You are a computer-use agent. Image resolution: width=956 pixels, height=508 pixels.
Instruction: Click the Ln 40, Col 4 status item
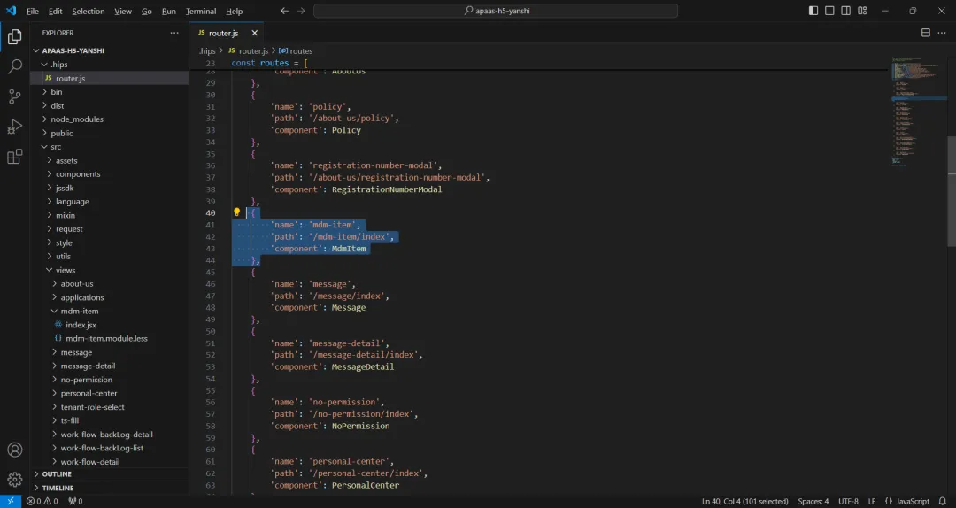point(745,501)
